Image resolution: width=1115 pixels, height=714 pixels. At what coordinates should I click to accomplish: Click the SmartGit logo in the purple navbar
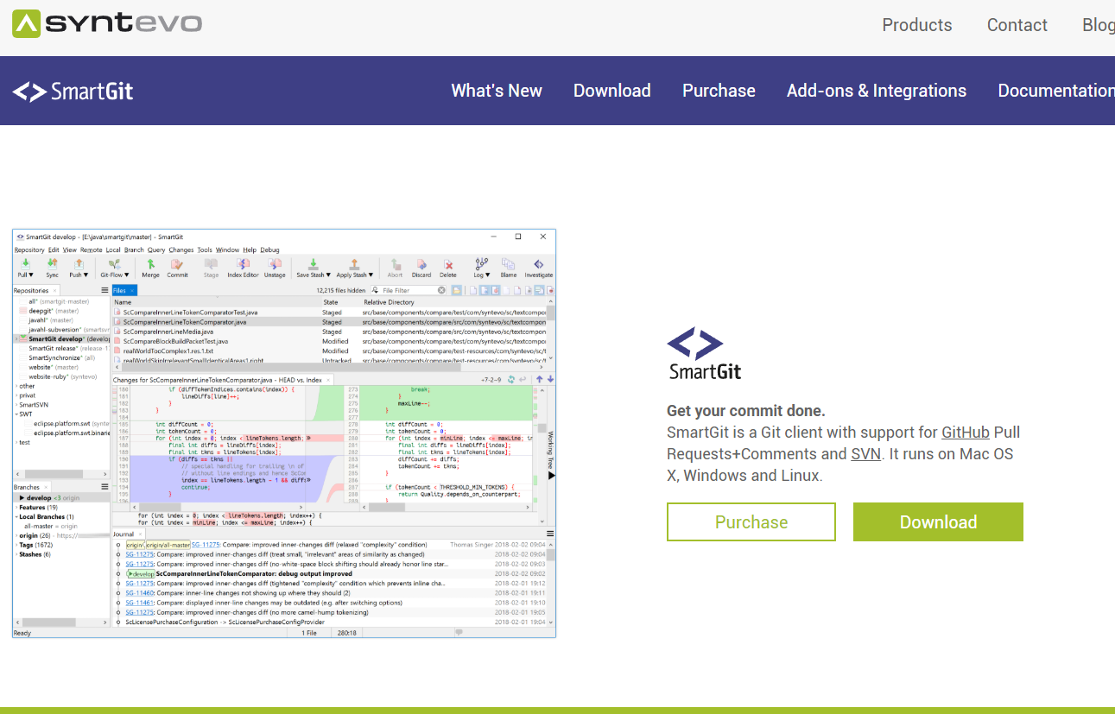click(x=73, y=91)
